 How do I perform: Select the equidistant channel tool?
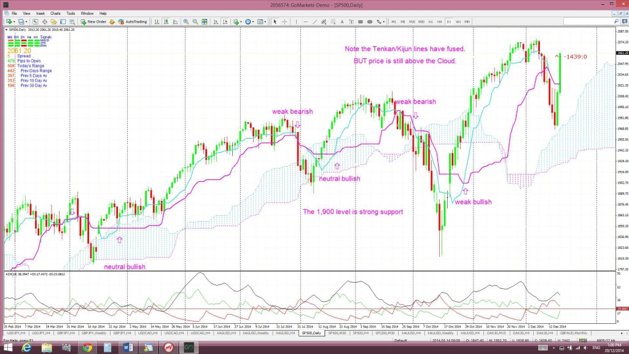[324, 22]
